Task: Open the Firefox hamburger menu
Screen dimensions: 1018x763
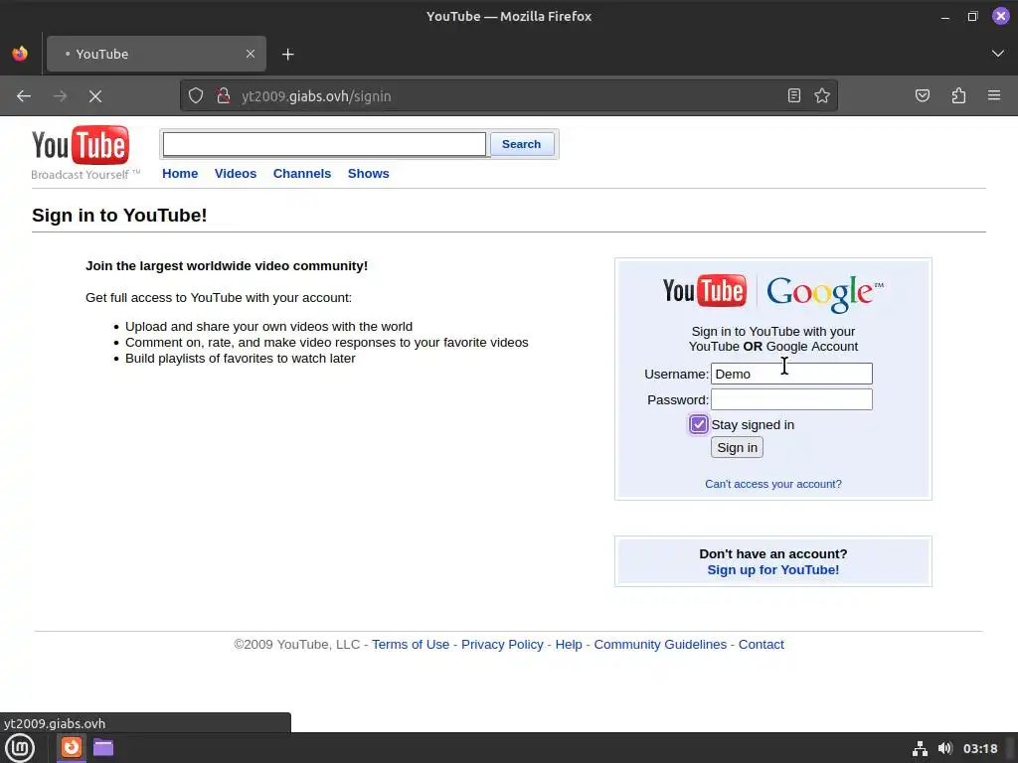Action: (994, 96)
